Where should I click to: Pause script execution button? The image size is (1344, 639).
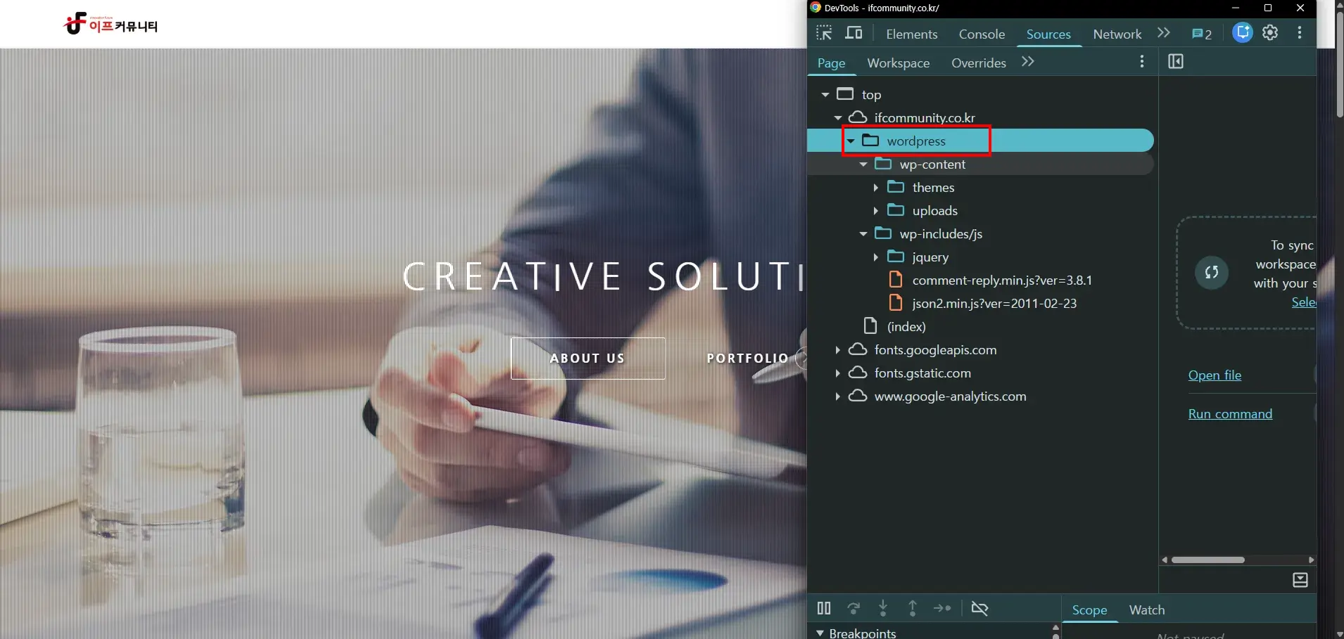click(x=824, y=608)
